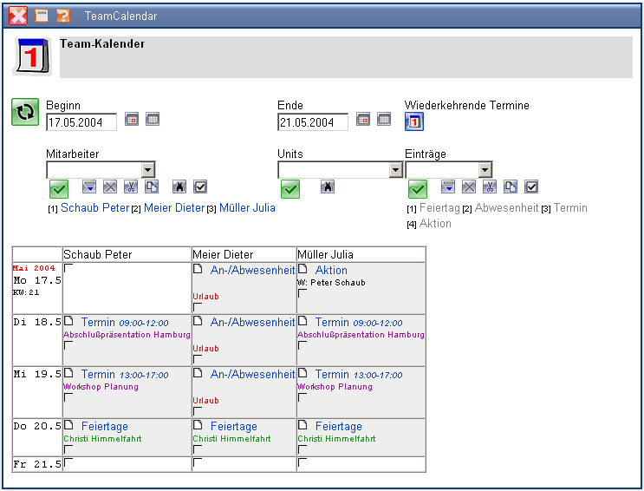
Task: Click the help question mark in title bar
Action: pos(63,16)
